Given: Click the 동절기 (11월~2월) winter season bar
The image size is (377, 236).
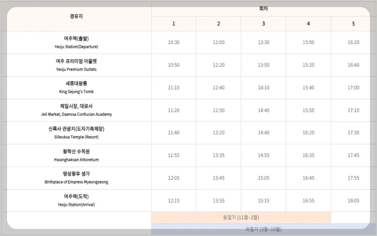Looking at the screenshot, I should 241,218.
